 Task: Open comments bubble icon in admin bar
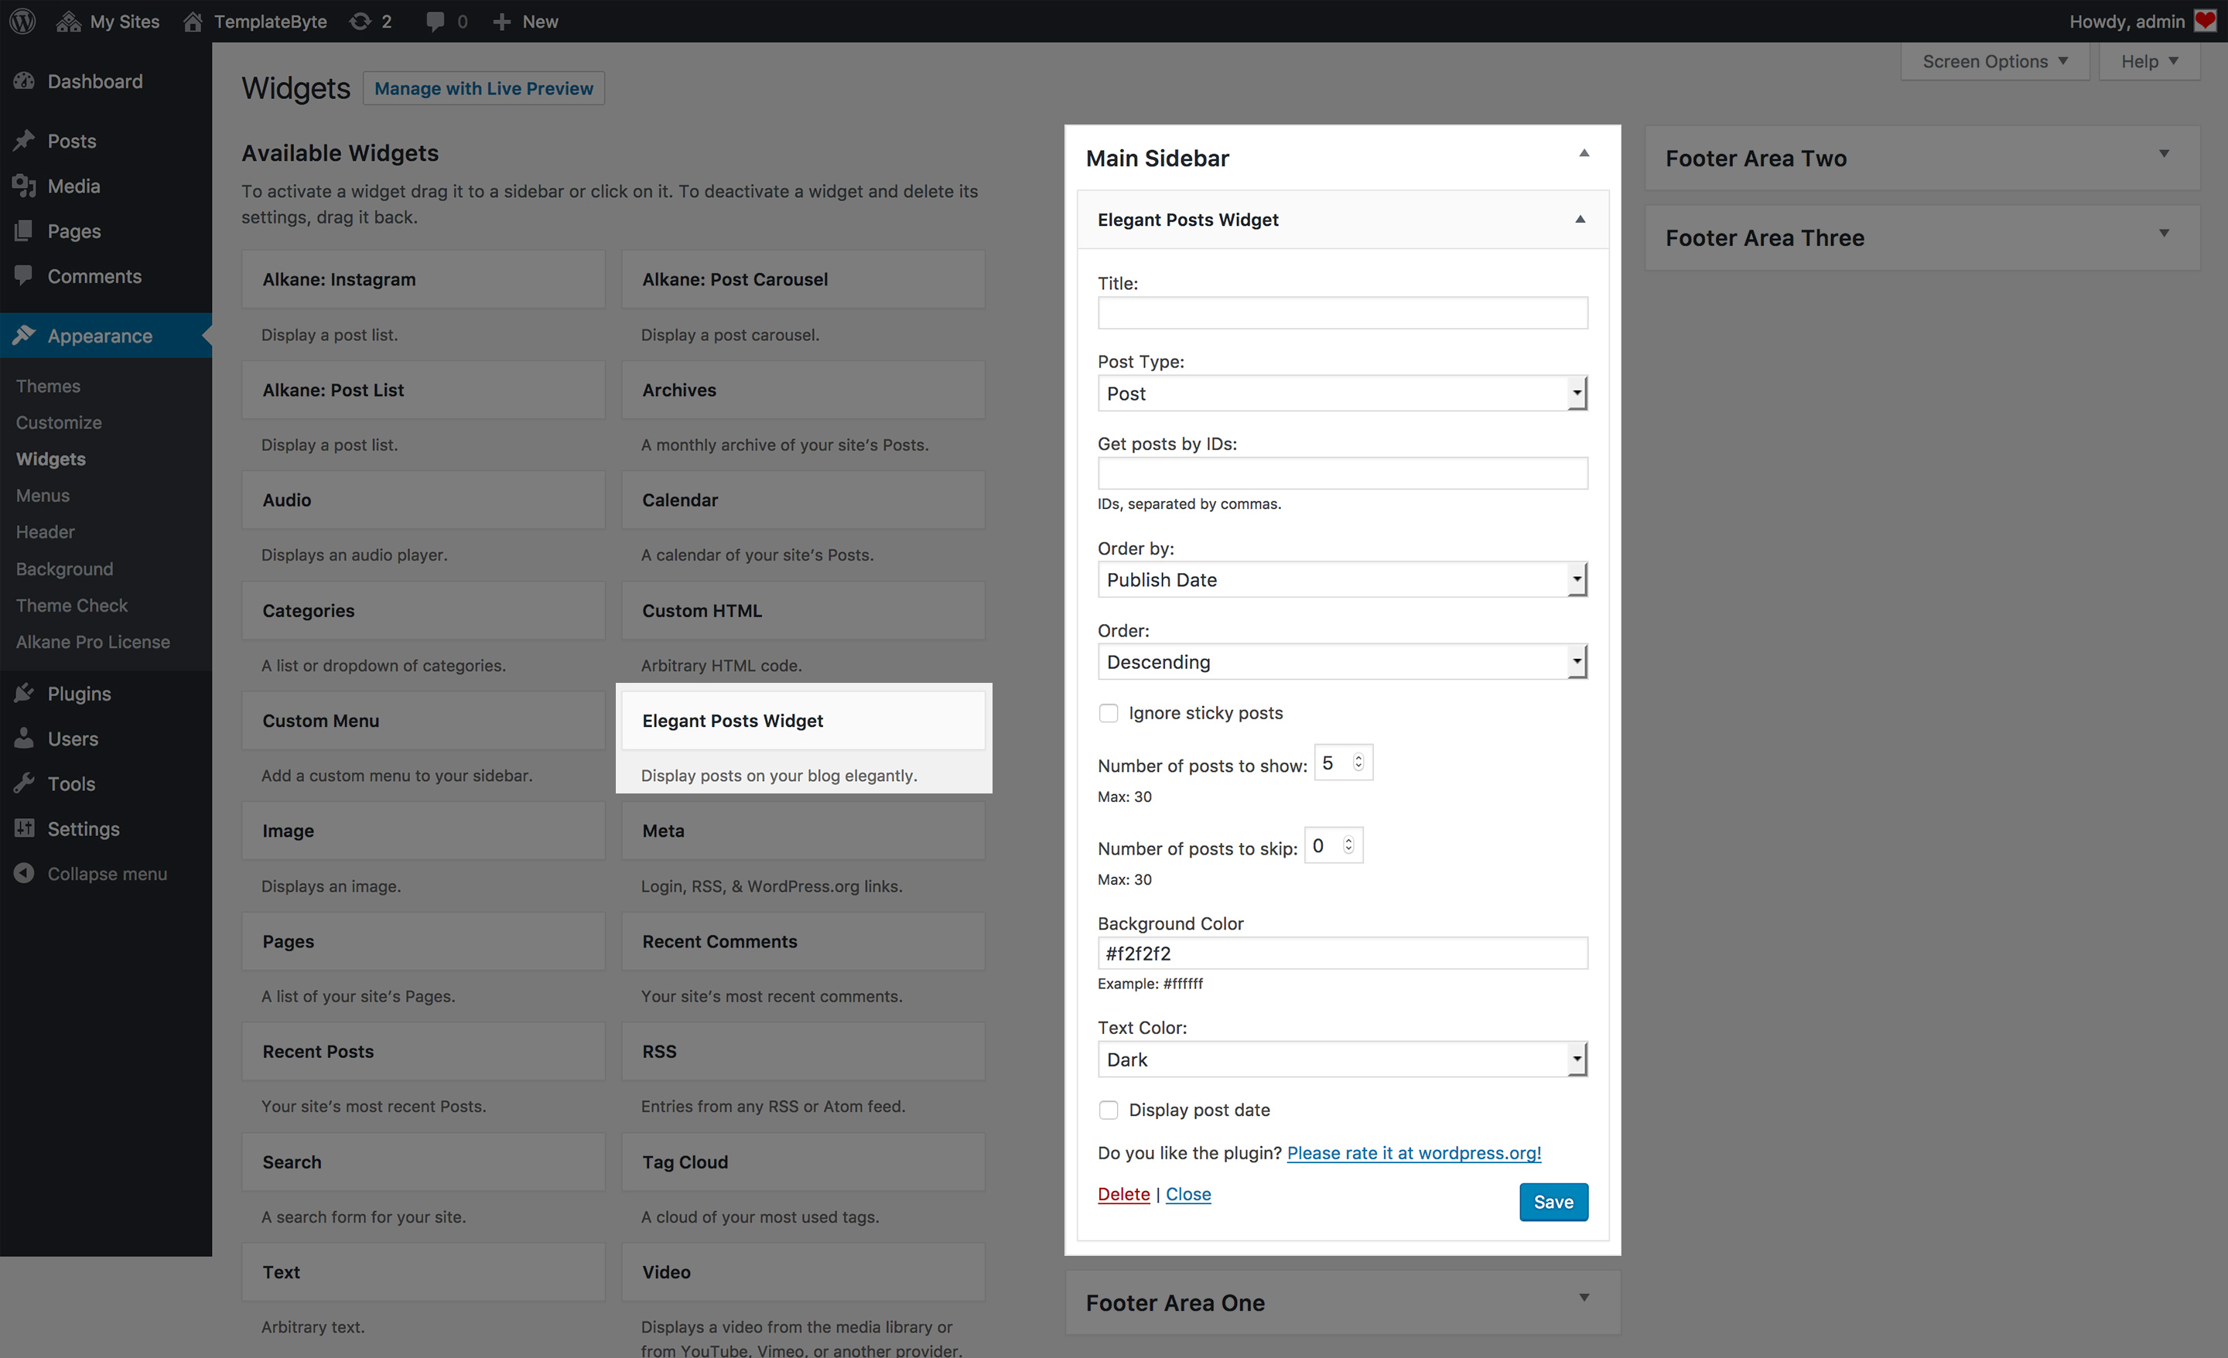(435, 21)
